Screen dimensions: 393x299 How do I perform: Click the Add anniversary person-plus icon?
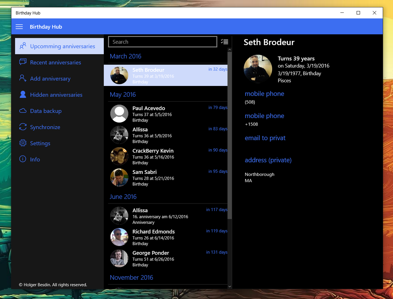click(x=22, y=78)
